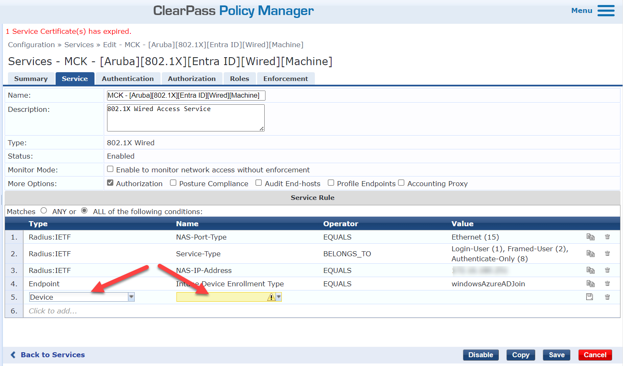Switch to the Summary tab

tap(31, 78)
